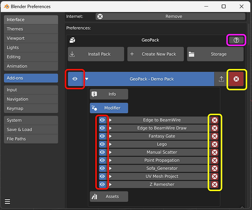
Task: Expand the Lego entry
Action: click(110, 144)
